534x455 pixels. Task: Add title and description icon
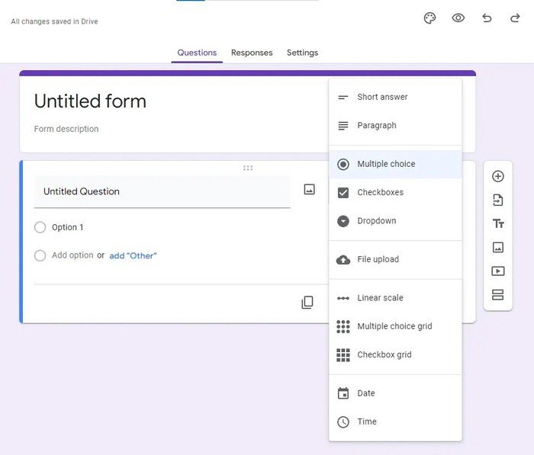tap(497, 224)
